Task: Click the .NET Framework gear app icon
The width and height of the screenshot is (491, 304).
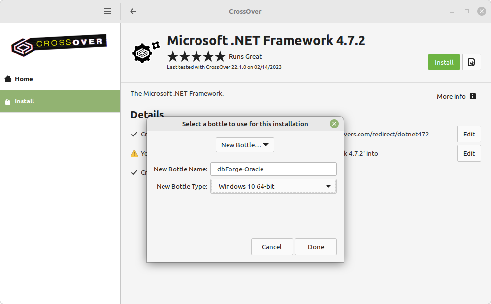Action: tap(146, 52)
